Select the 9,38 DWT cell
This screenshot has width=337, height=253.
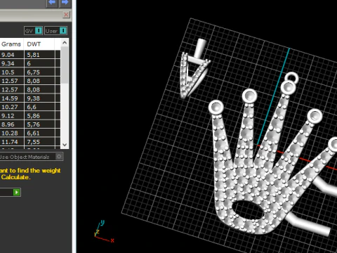coord(39,98)
